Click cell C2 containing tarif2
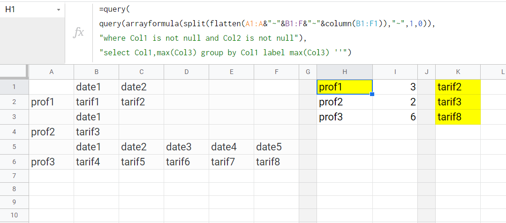Image resolution: width=506 pixels, height=223 pixels. point(141,102)
